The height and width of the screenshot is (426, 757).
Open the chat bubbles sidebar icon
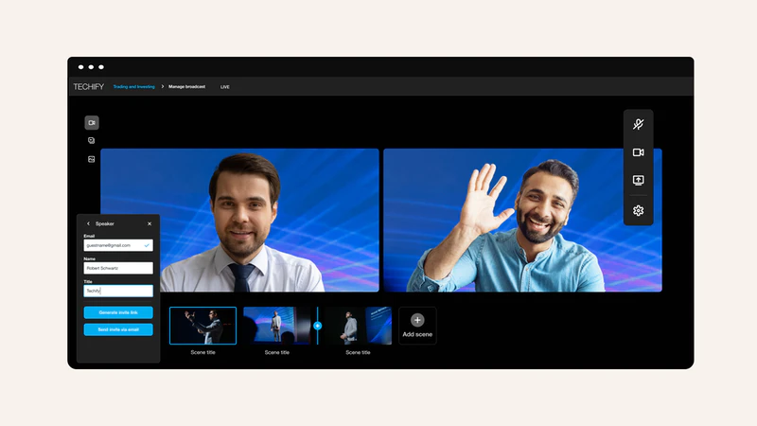click(x=91, y=140)
